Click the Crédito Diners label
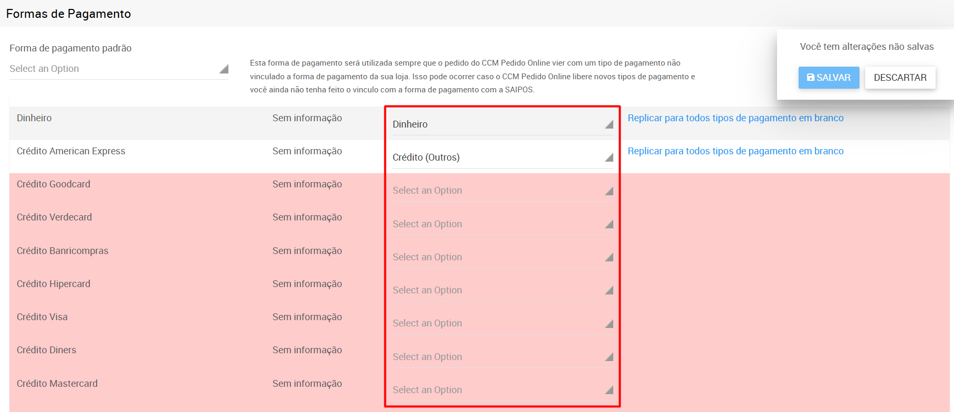Image resolution: width=954 pixels, height=412 pixels. tap(46, 350)
